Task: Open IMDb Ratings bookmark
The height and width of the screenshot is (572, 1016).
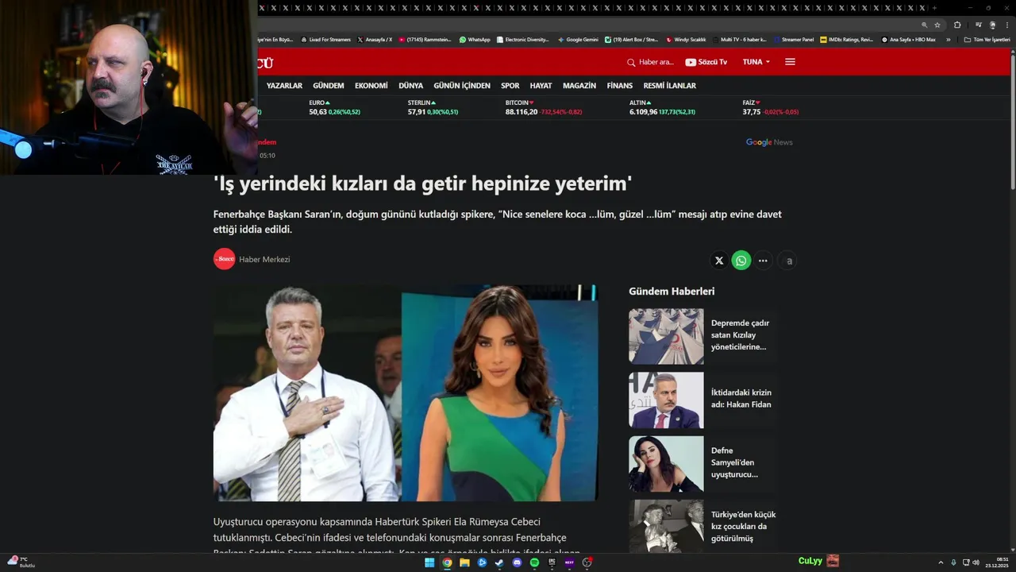Action: (x=847, y=40)
